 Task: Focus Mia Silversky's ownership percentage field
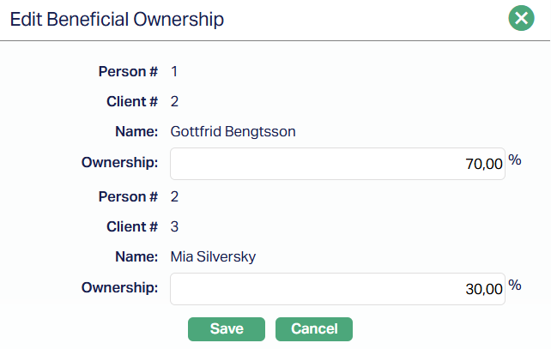coord(337,289)
